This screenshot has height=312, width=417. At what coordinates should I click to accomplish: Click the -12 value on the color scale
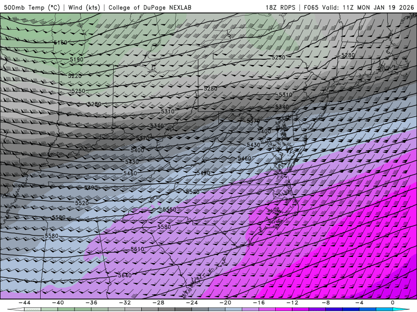pyautogui.click(x=292, y=303)
